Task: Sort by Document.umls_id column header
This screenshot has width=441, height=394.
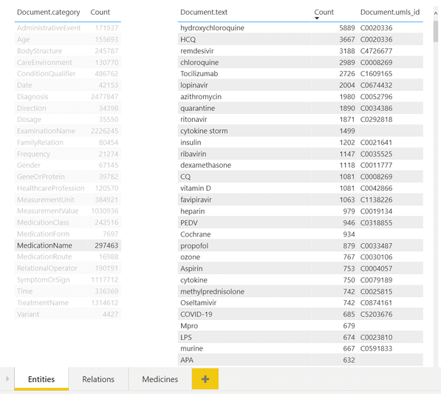Action: (x=390, y=12)
